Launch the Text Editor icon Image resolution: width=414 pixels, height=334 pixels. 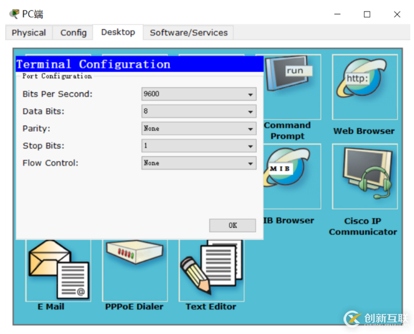[212, 270]
